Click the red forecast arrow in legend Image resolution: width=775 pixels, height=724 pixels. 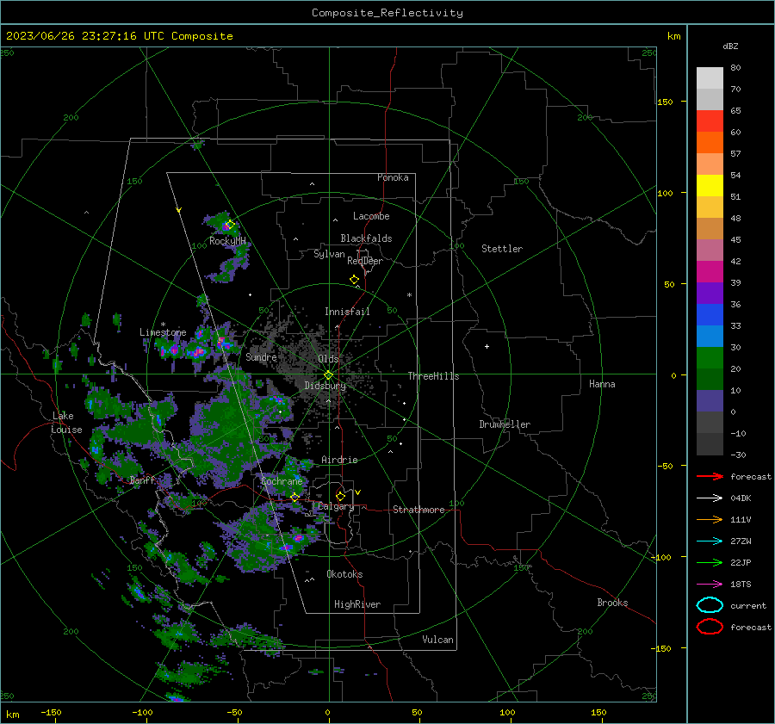pos(710,476)
